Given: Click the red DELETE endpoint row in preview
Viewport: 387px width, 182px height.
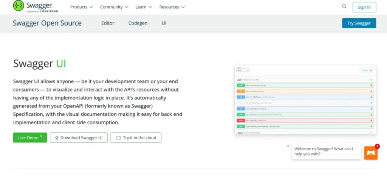Looking at the screenshot, I should pos(305,121).
